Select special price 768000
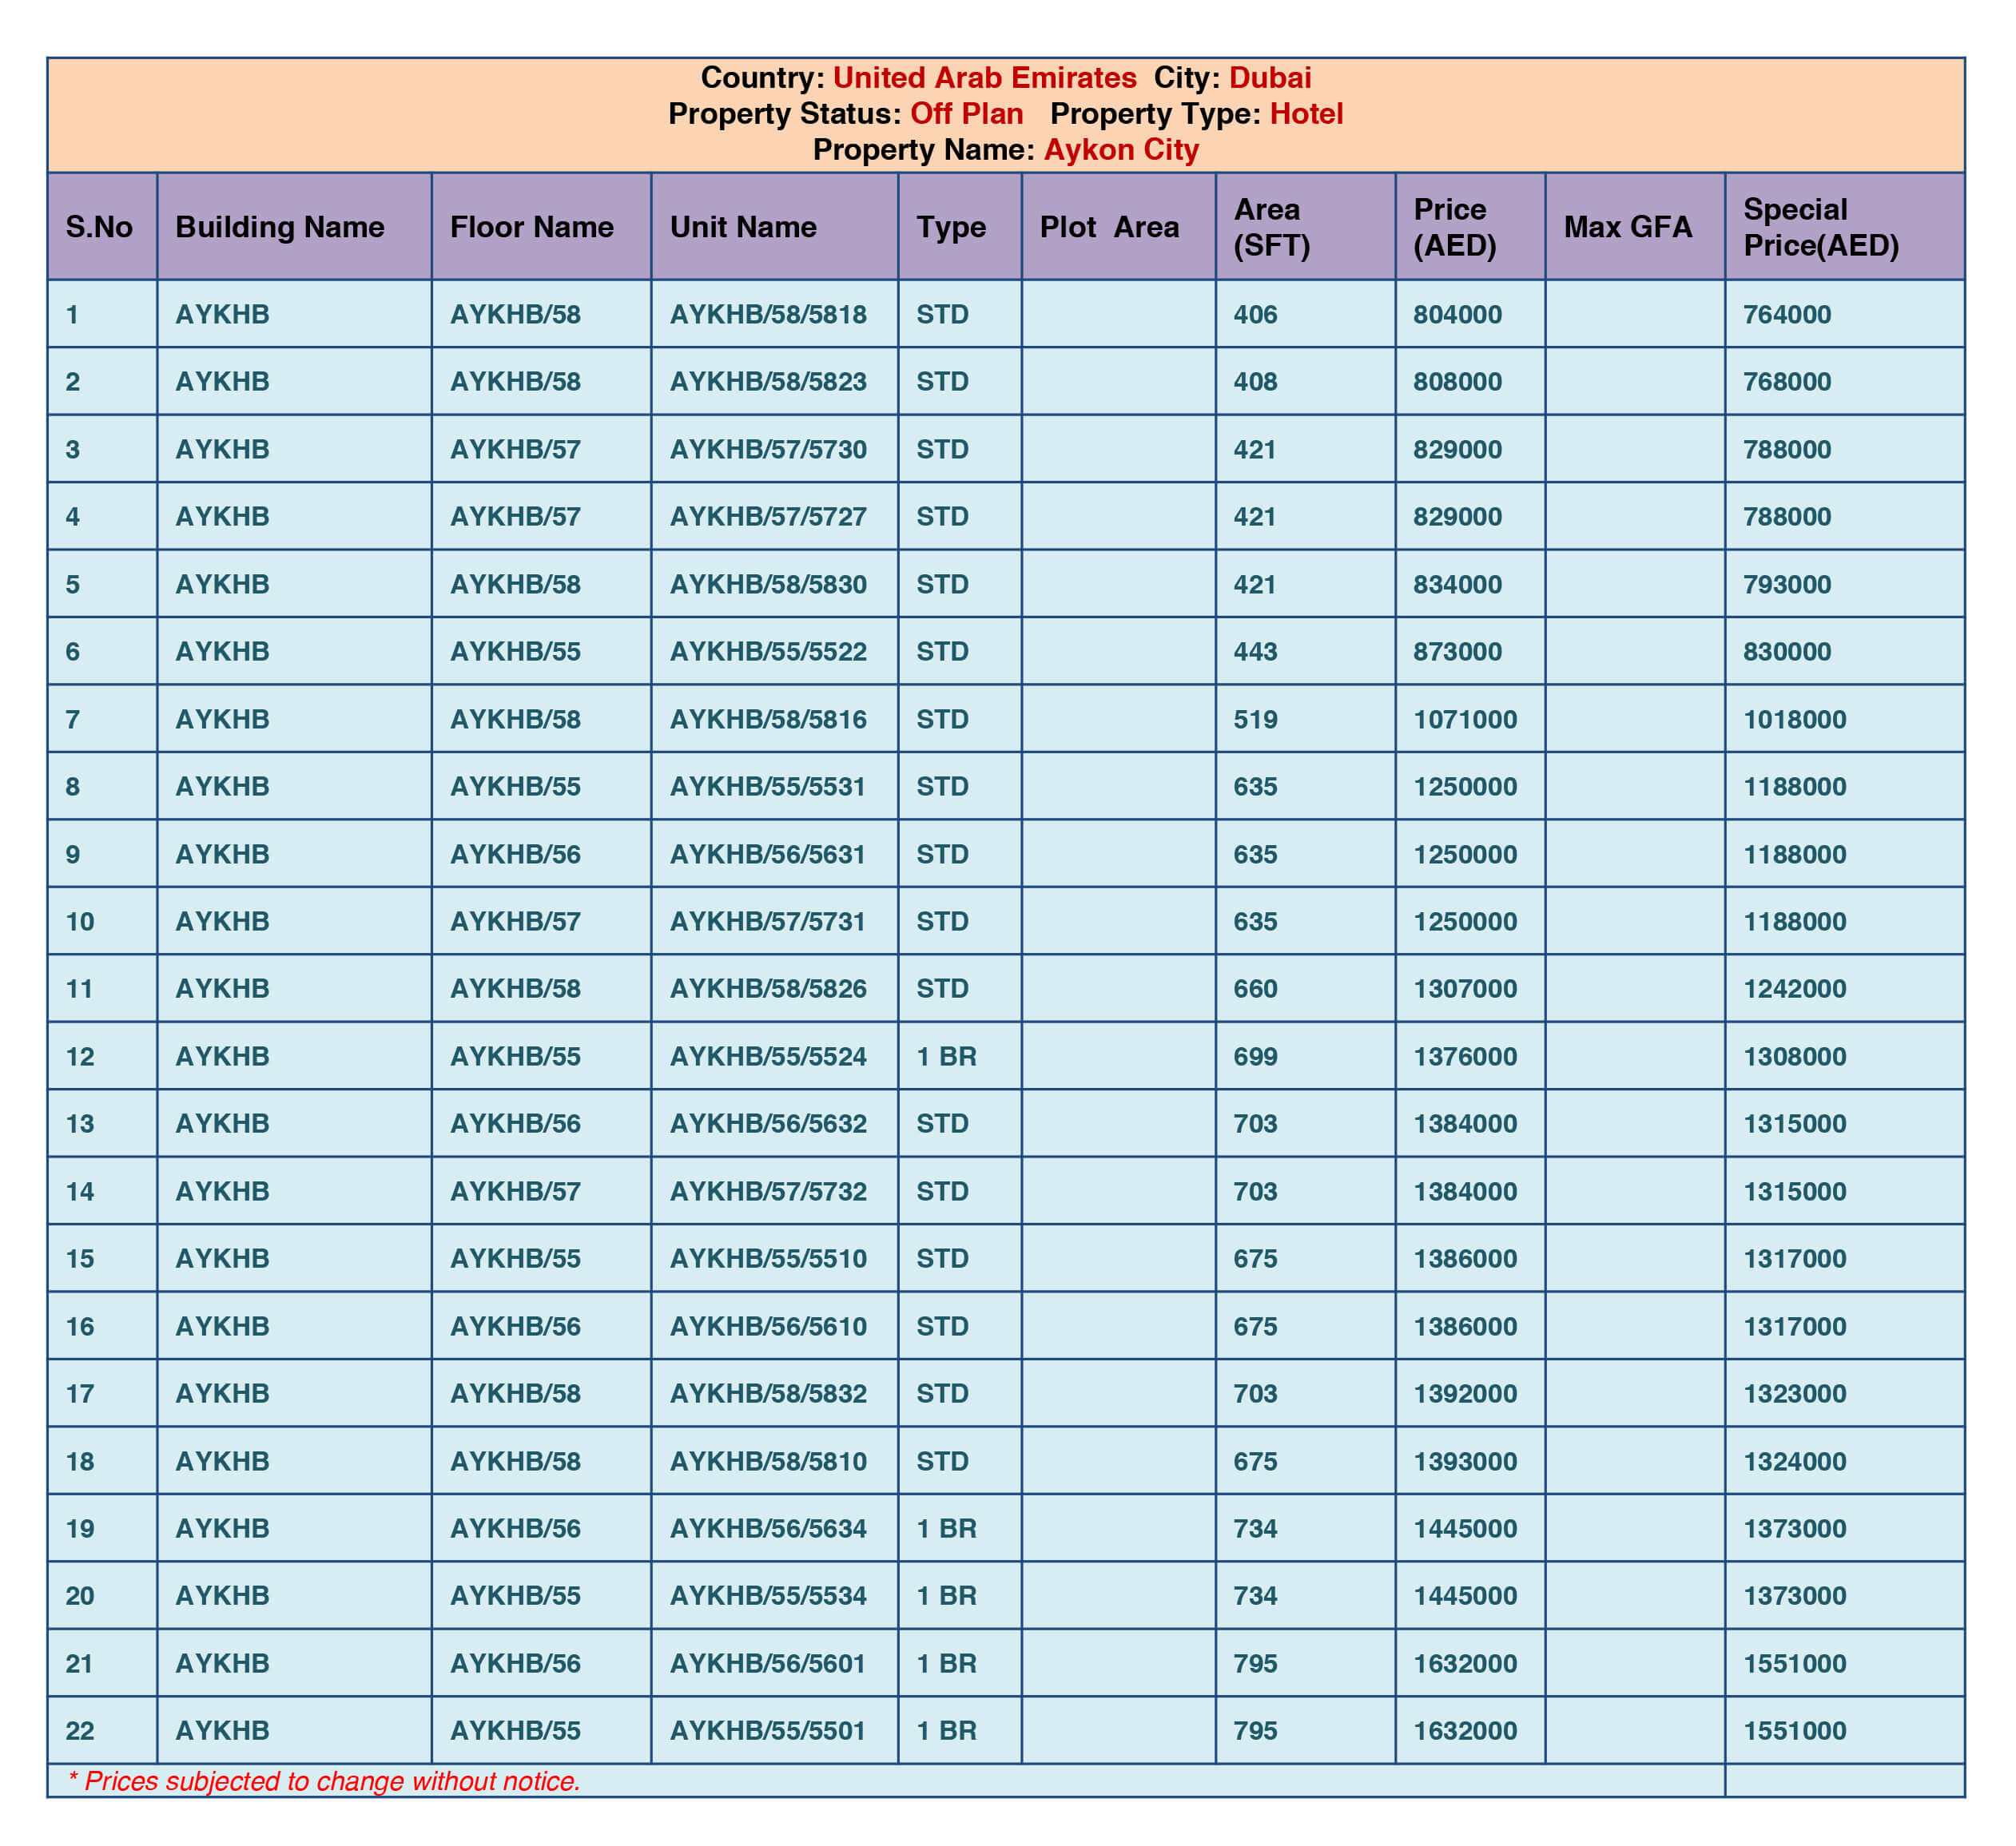Image resolution: width=2016 pixels, height=1846 pixels. pyautogui.click(x=1845, y=382)
